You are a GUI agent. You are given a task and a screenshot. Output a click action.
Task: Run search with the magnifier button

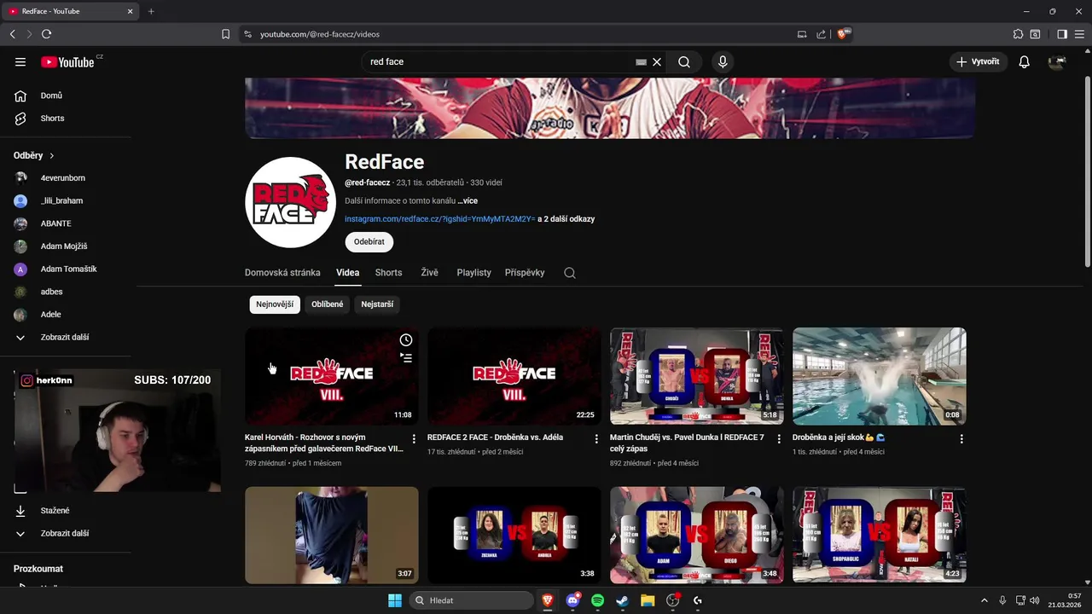(684, 62)
